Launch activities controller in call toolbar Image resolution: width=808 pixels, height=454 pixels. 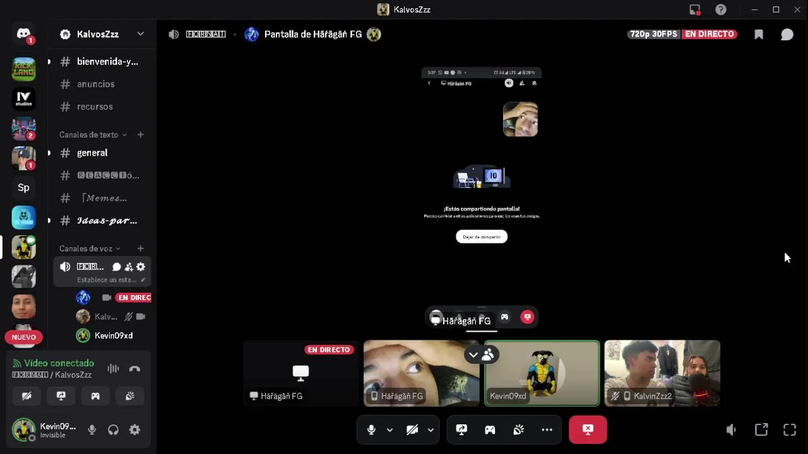tap(490, 430)
